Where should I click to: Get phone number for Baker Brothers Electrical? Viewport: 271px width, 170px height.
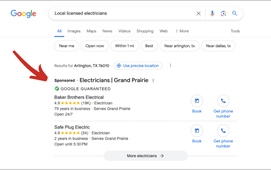click(x=223, y=101)
